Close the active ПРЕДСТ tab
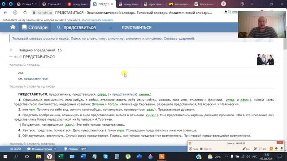 click(x=112, y=4)
